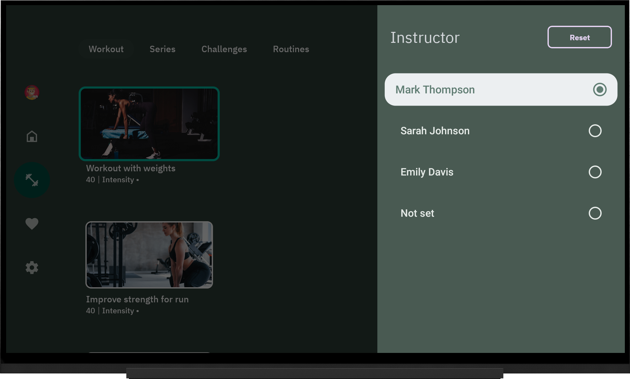Viewport: 630px width, 379px height.
Task: Click the Workout with weights title
Action: (131, 168)
